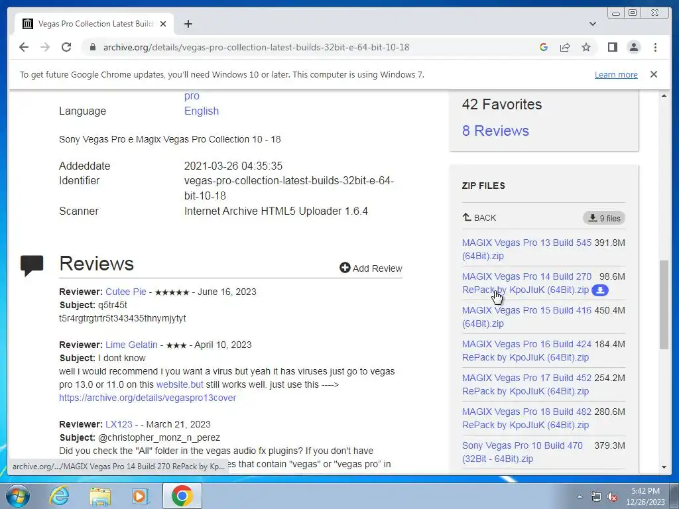This screenshot has width=679, height=509.
Task: Click the 450.4M file size text
Action: click(x=610, y=310)
